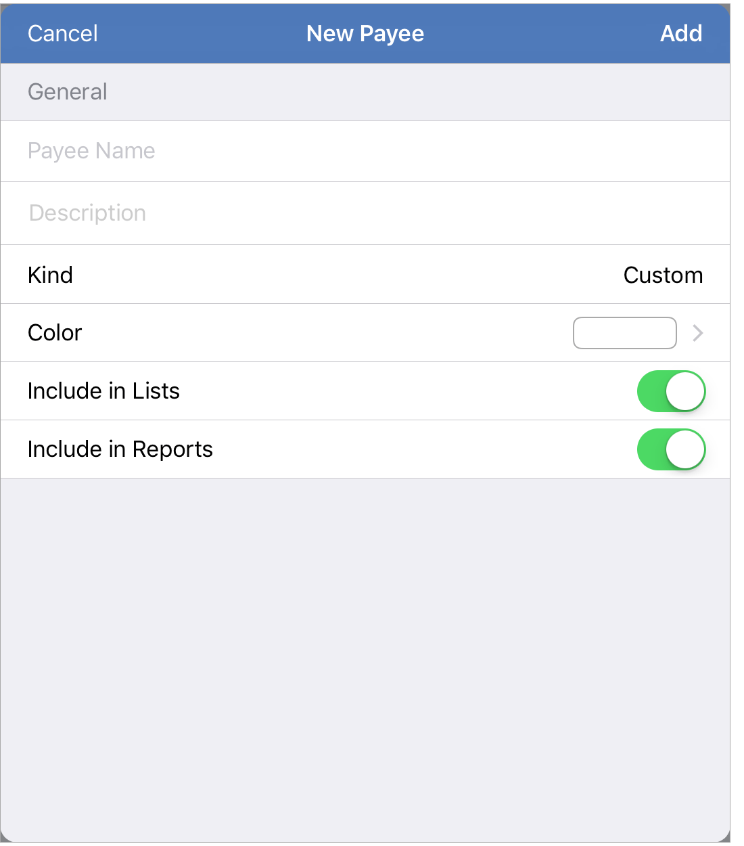Tap Description placeholder text

(x=87, y=213)
